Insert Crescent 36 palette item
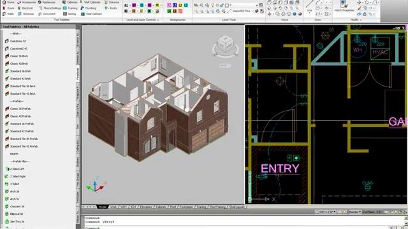408x229 pixels. coord(15,207)
